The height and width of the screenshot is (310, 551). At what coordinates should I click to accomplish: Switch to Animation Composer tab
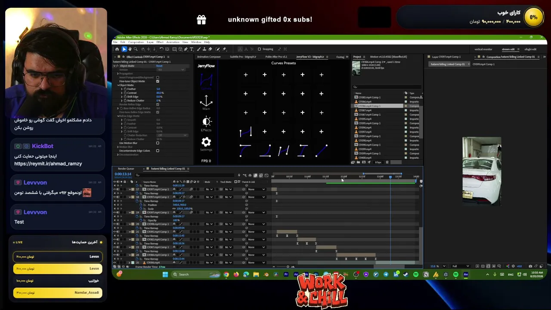coord(209,57)
